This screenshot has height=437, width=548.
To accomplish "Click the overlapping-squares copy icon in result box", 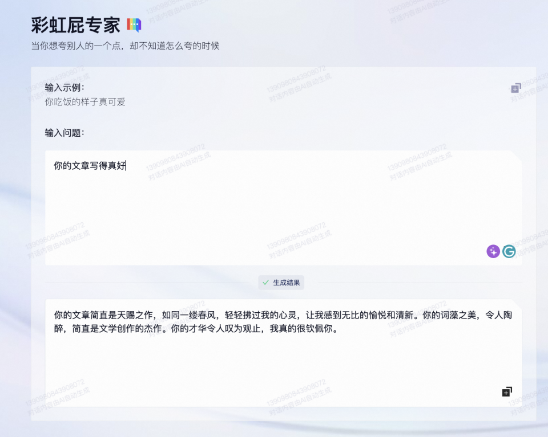I will (x=506, y=391).
